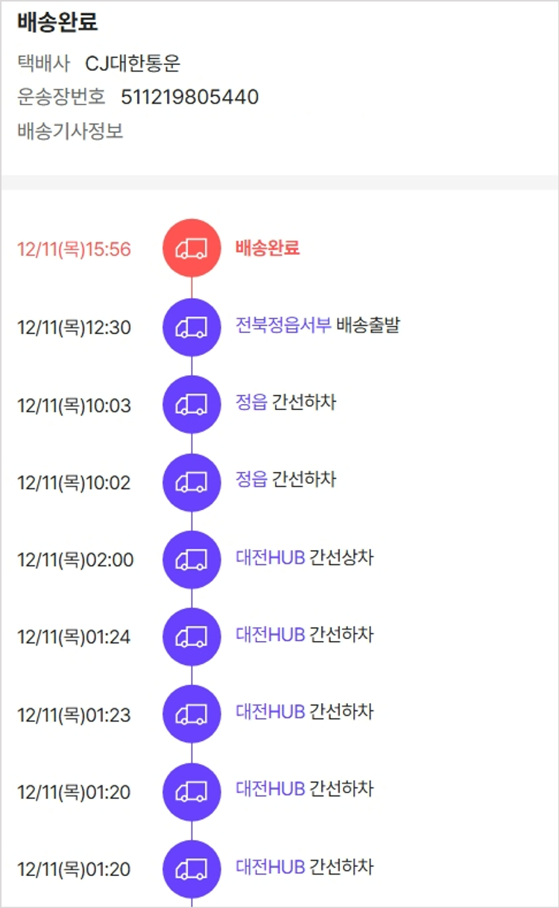Click the 대전HUB link in the 01:24 entry
The height and width of the screenshot is (908, 559).
[x=271, y=634]
